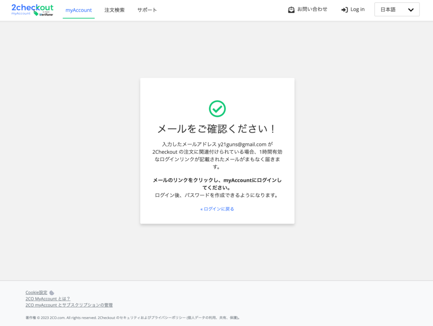Open the 注文検索 tab
Screen dimensions: 433x326
pos(114,10)
